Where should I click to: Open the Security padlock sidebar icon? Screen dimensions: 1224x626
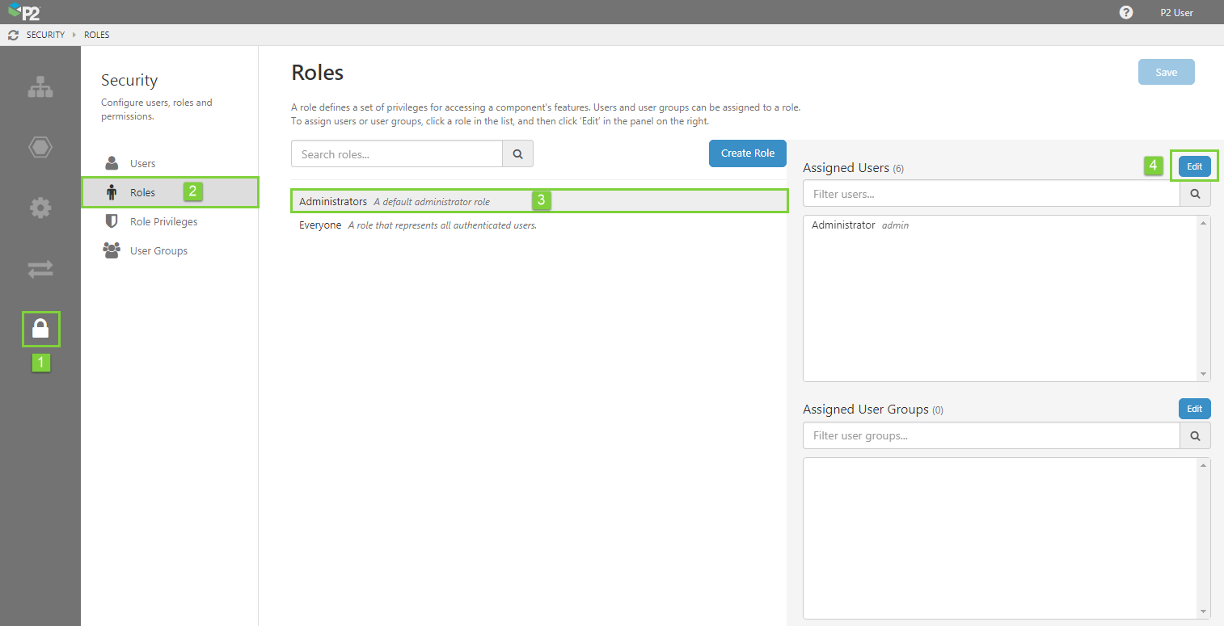pyautogui.click(x=40, y=329)
